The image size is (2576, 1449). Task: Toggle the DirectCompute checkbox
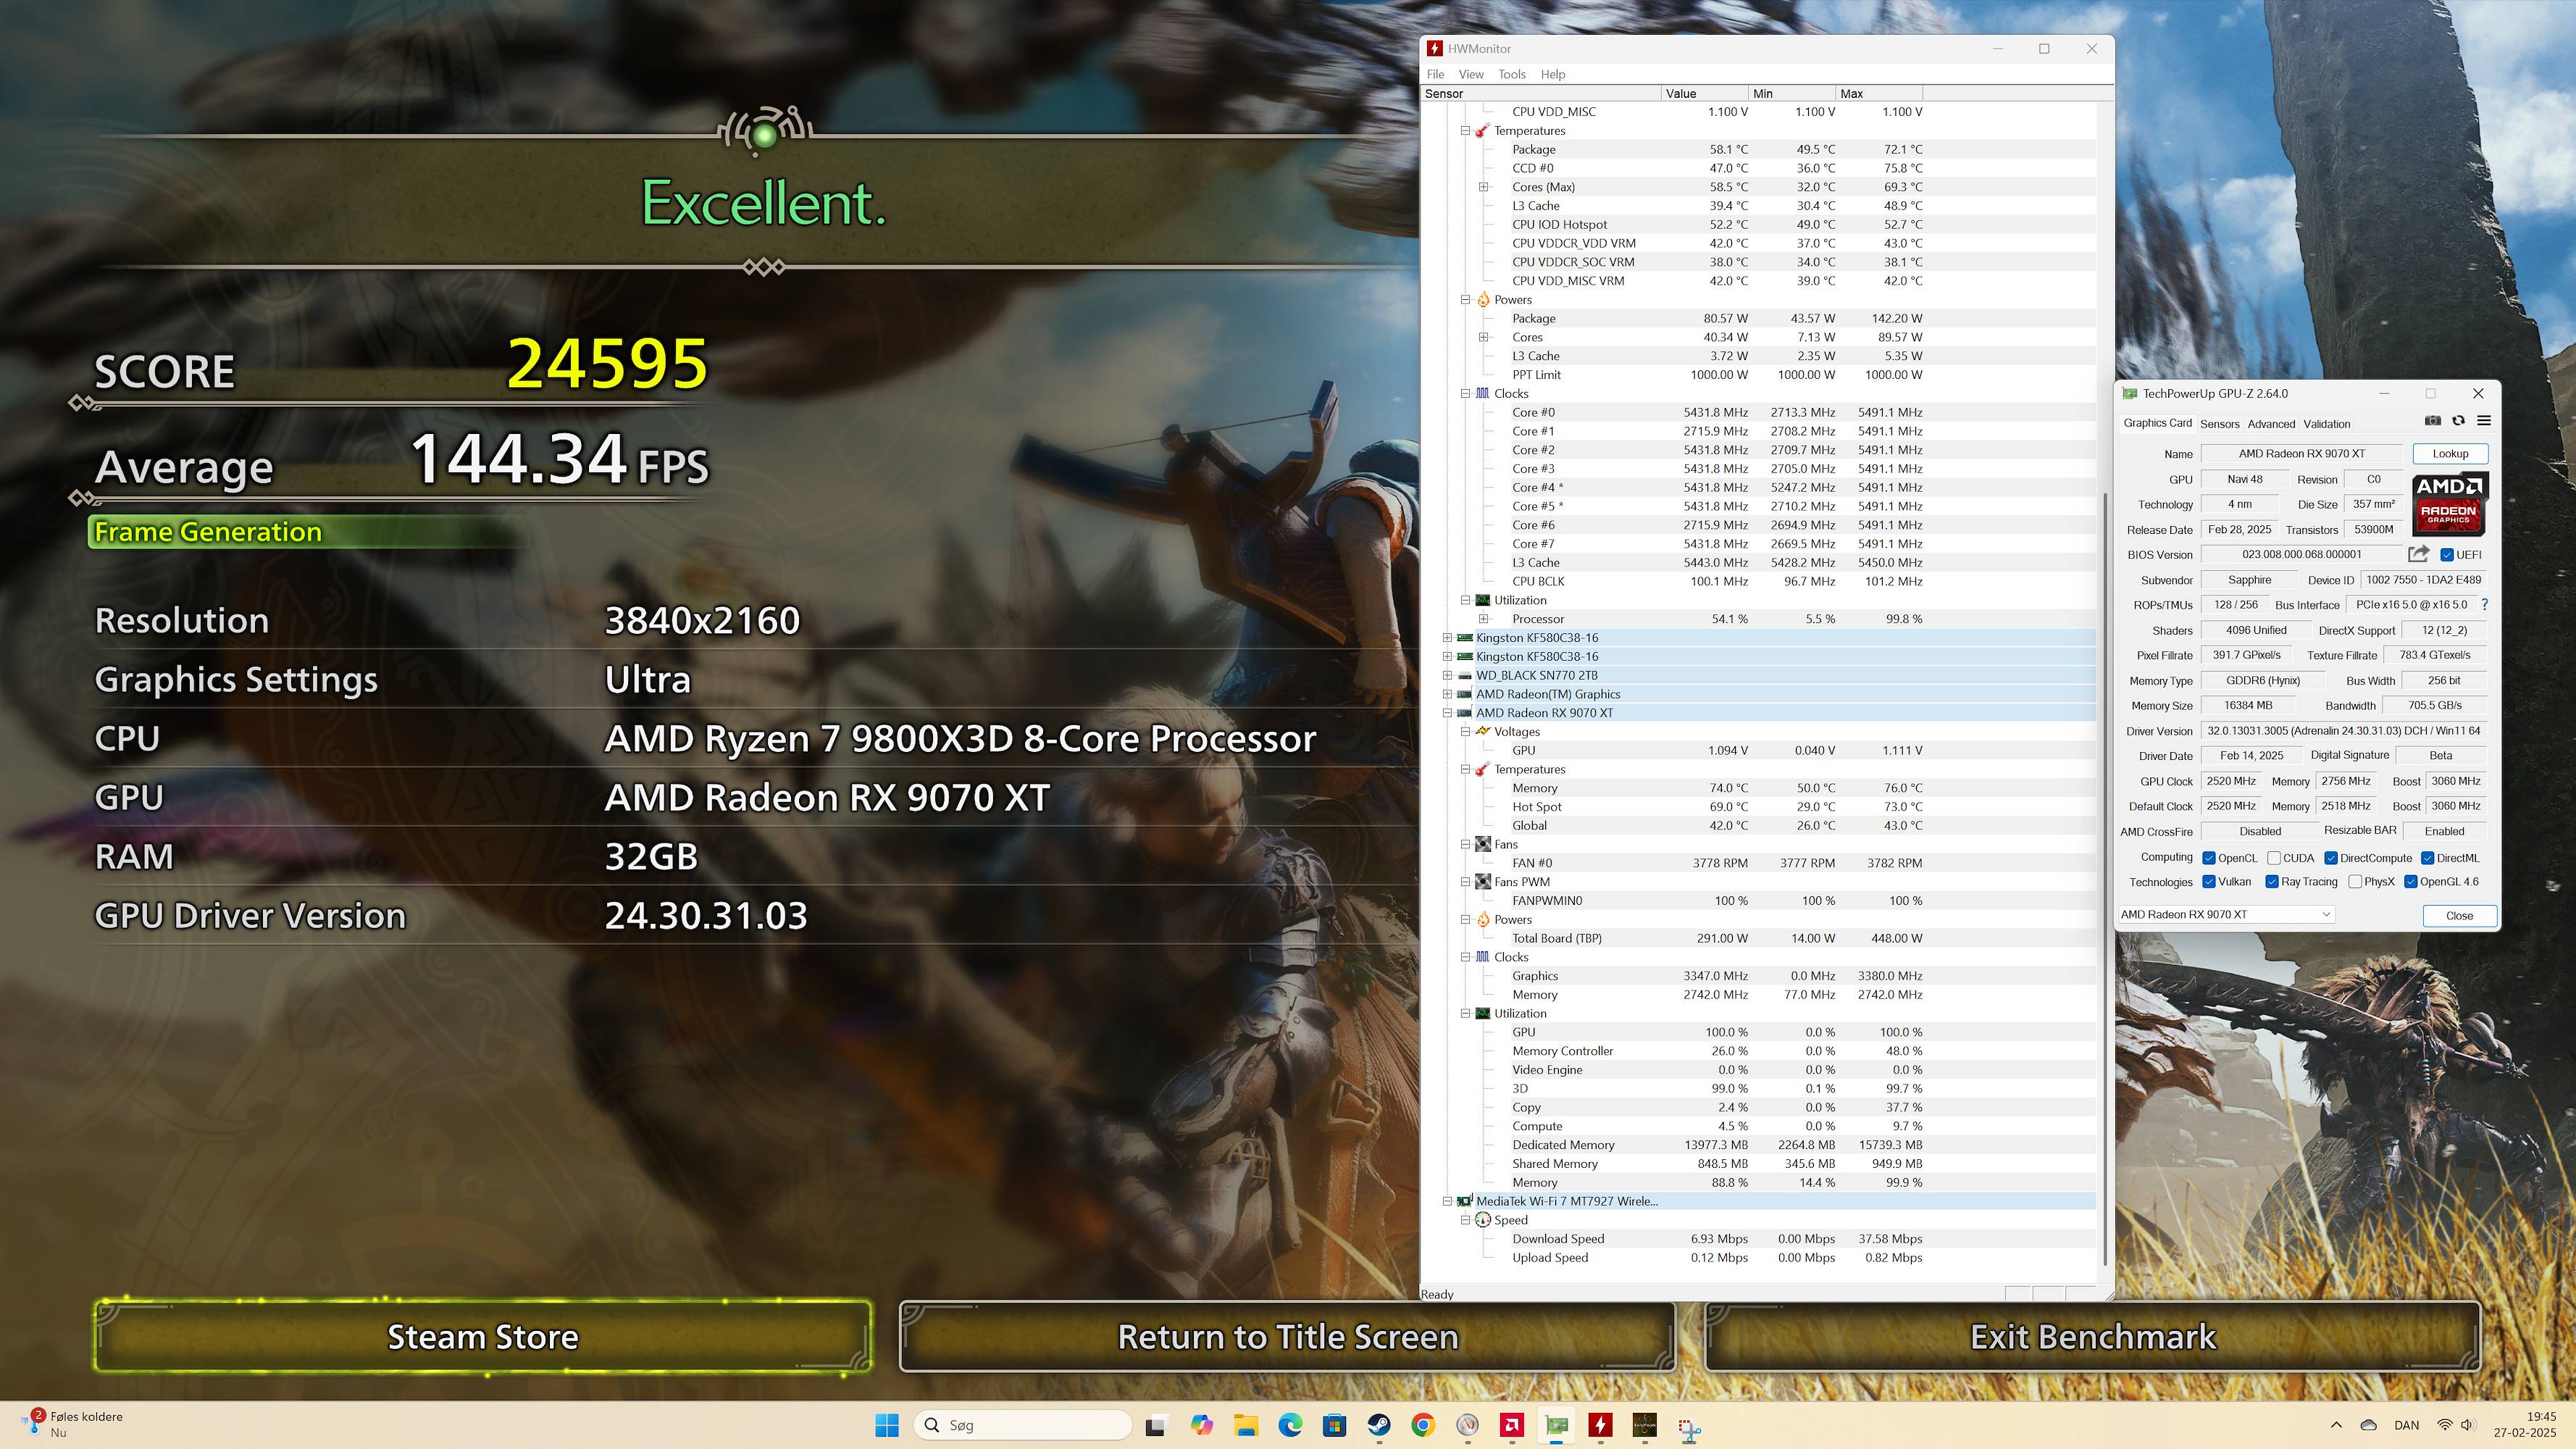tap(2331, 858)
